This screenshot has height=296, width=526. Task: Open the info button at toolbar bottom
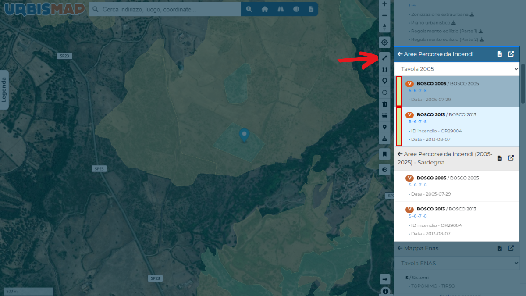pyautogui.click(x=385, y=291)
